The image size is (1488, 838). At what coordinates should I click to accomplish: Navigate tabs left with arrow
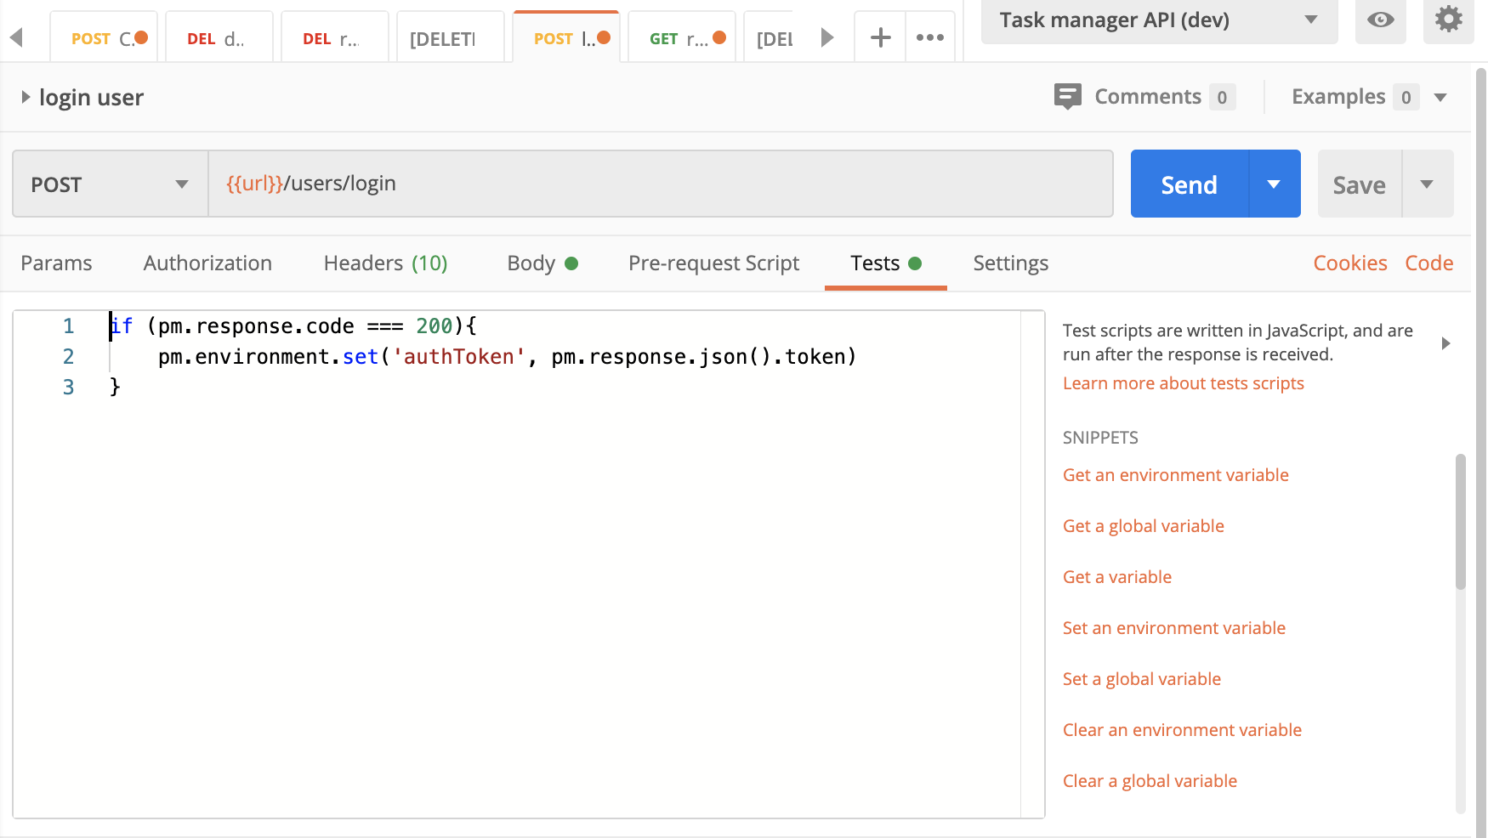pyautogui.click(x=16, y=37)
